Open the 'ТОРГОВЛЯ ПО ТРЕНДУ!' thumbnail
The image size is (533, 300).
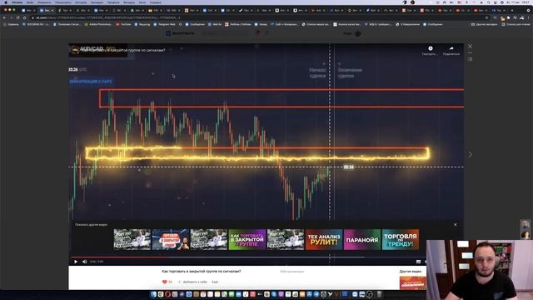click(401, 239)
